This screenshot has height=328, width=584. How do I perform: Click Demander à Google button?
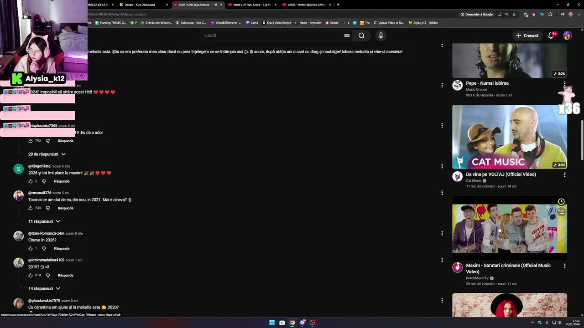(x=477, y=14)
